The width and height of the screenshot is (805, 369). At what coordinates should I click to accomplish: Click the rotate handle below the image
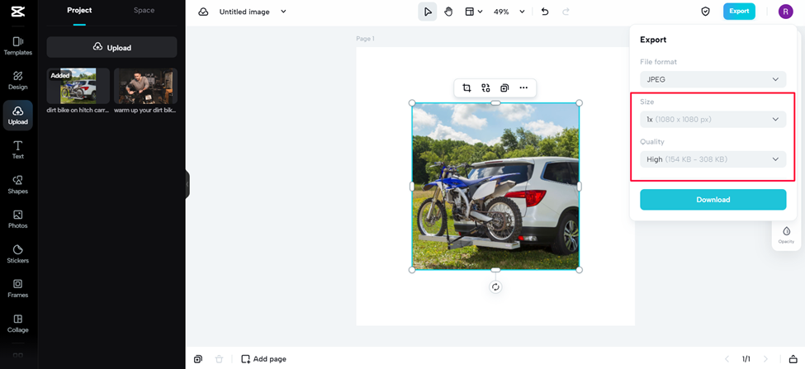click(495, 287)
